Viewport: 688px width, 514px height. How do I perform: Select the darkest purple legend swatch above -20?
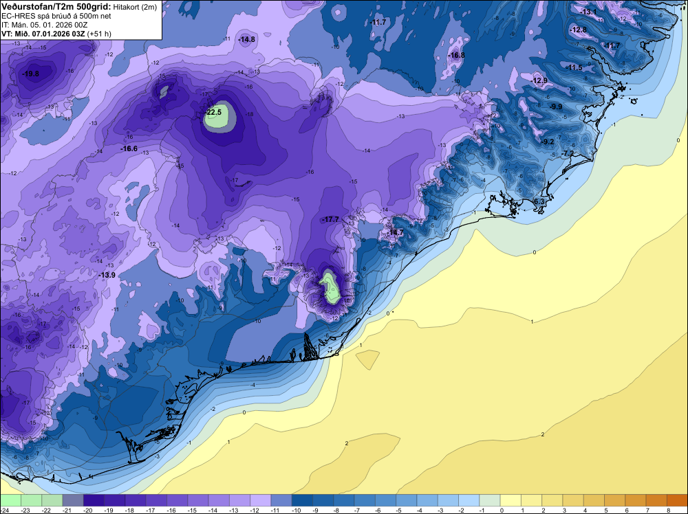tap(94, 500)
